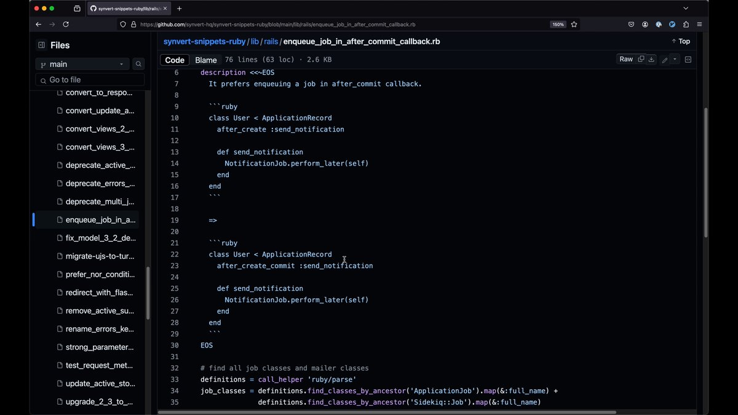Click the page vertical scrollbar thumb
This screenshot has height=415, width=738.
(705, 173)
